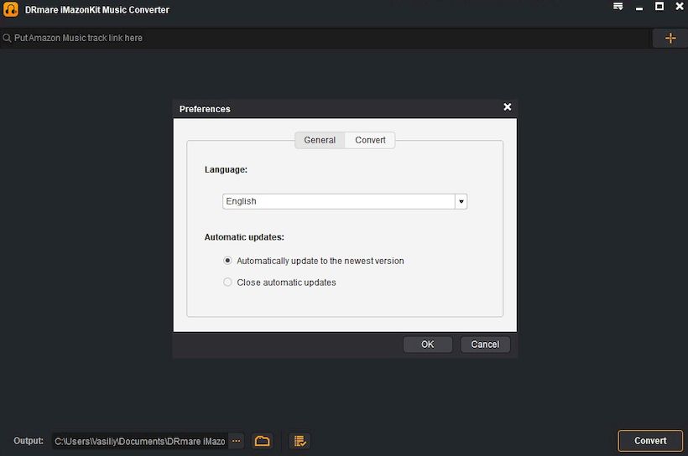688x456 pixels.
Task: Click the orange plus add-track button
Action: 670,39
